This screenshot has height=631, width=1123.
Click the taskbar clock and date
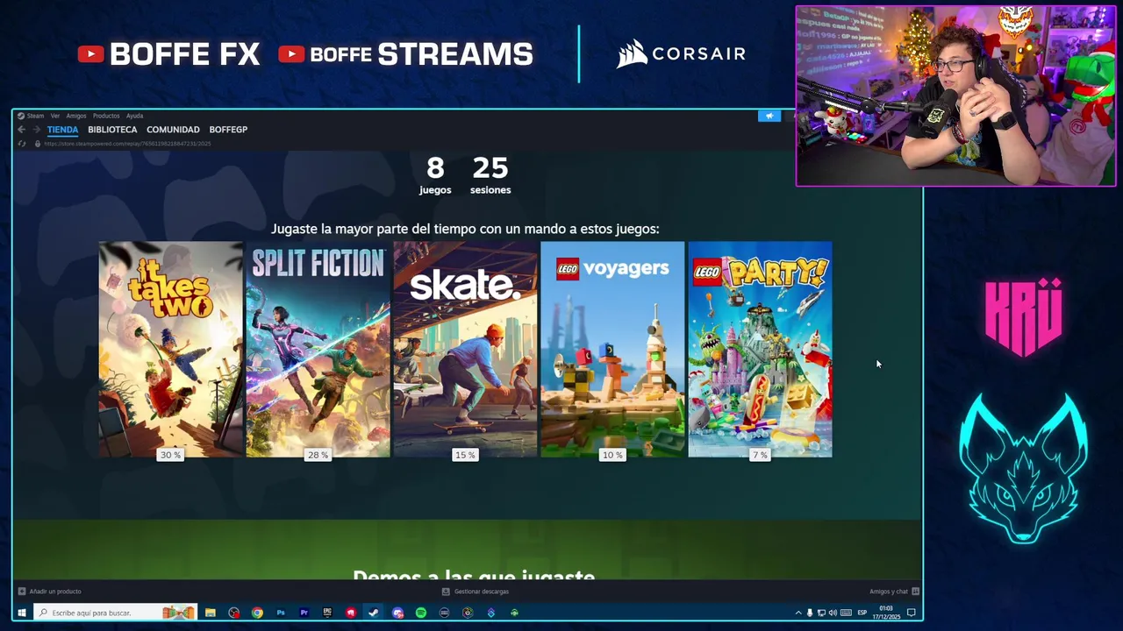(x=886, y=613)
